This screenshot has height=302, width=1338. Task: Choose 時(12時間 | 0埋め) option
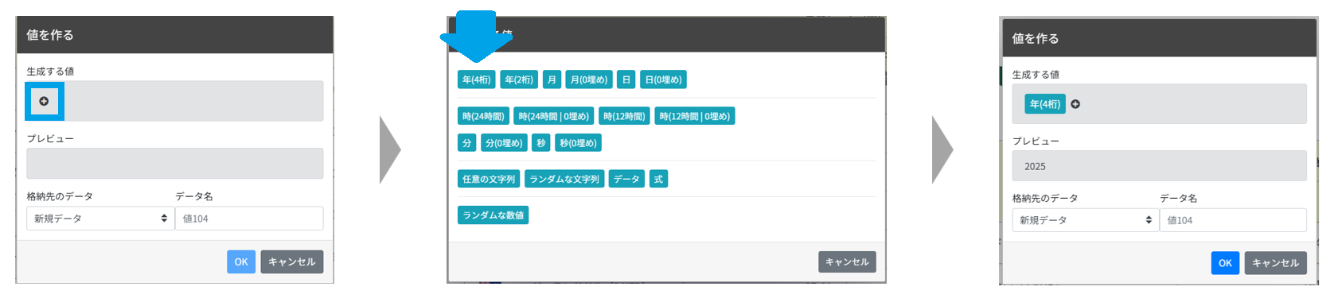(695, 116)
